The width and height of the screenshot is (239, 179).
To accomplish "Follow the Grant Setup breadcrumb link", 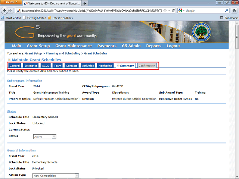I will 34,53.
